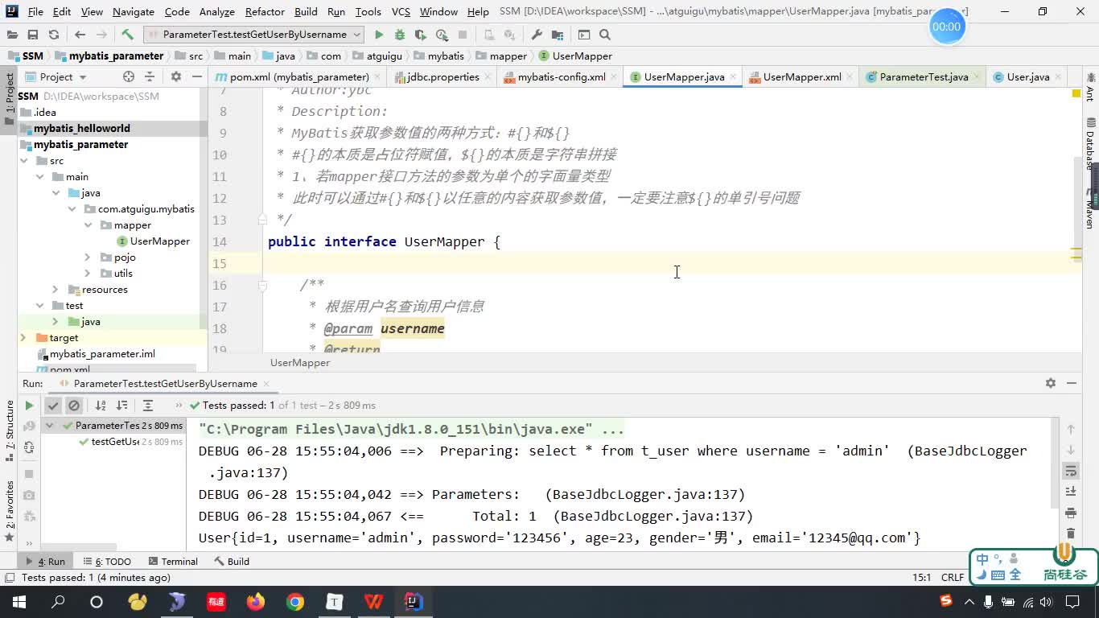
Task: Open the Navigate menu
Action: pyautogui.click(x=133, y=12)
